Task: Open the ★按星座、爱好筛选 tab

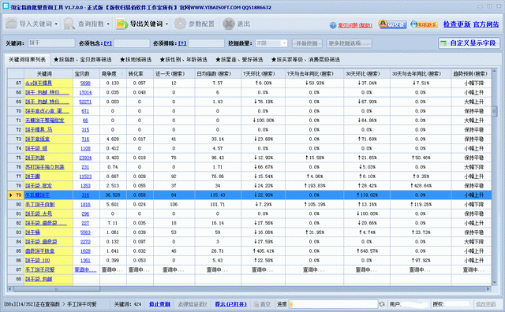Action: point(239,60)
